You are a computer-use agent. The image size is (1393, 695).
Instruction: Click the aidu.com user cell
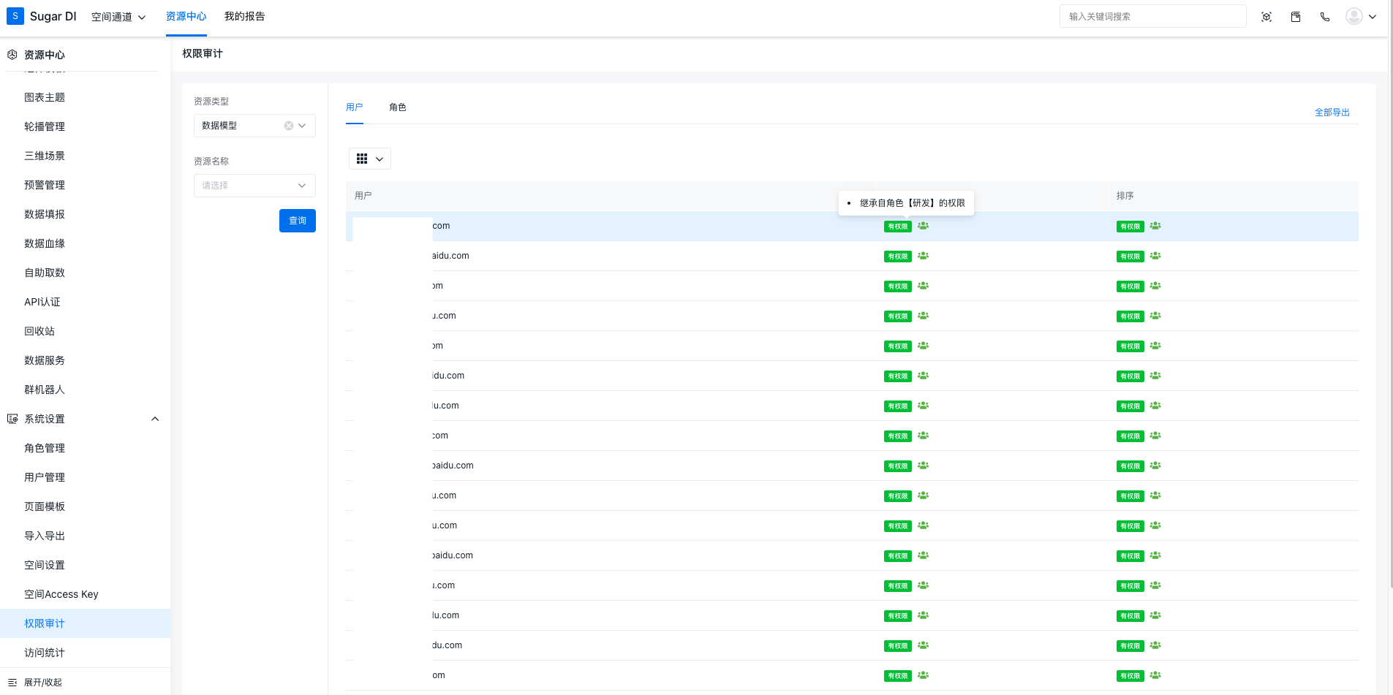click(450, 256)
